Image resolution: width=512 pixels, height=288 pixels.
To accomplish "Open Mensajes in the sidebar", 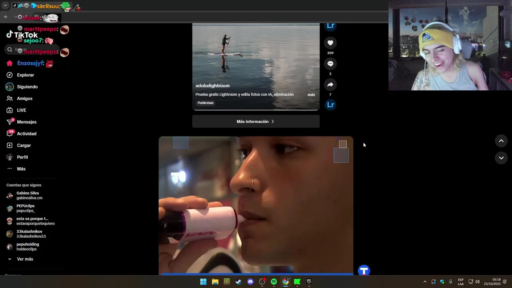I will [27, 122].
